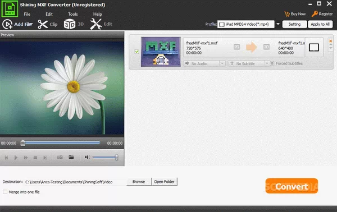Toggle the Forced Subtitles checkbox
The image size is (337, 212).
tap(272, 63)
